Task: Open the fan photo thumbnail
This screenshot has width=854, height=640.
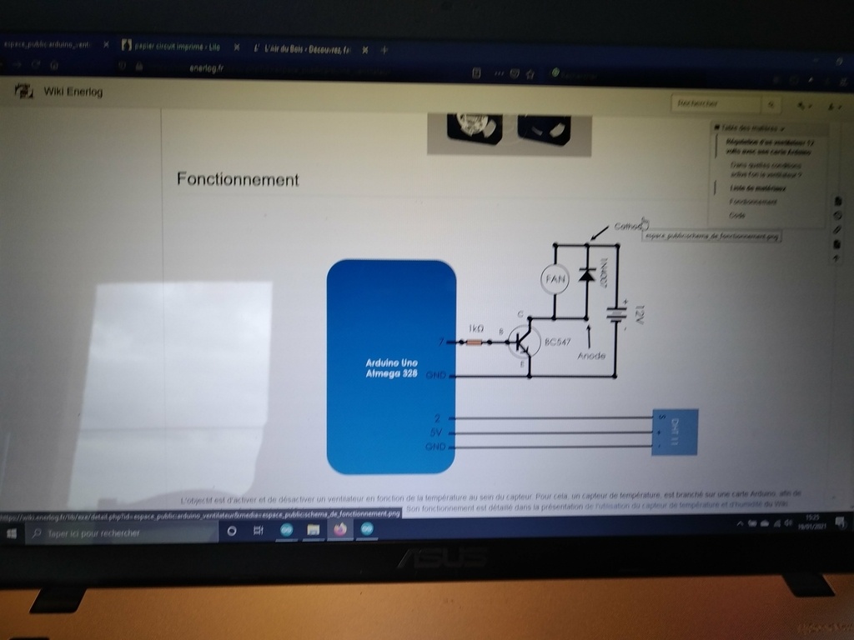Action: point(510,134)
